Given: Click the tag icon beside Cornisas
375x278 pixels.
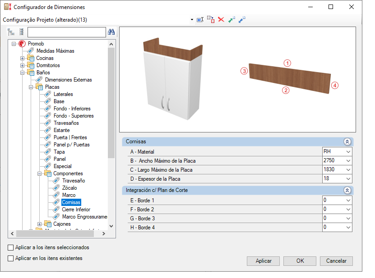Looking at the screenshot, I should (x=56, y=202).
